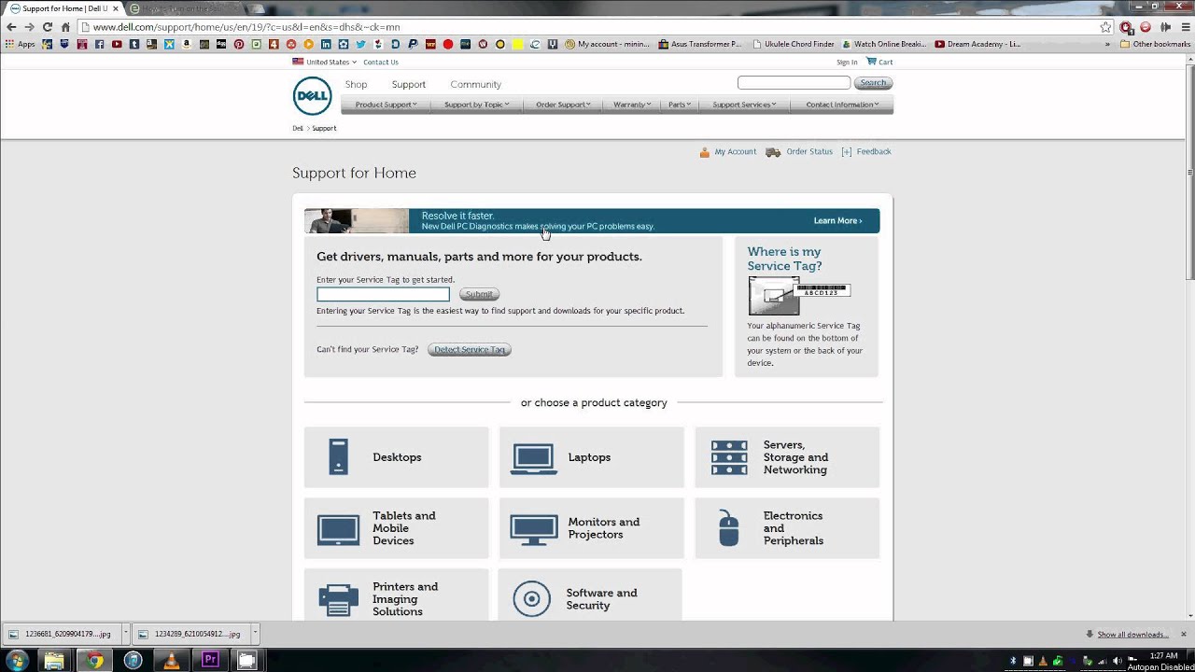The height and width of the screenshot is (672, 1195).
Task: Show the hidden bookmarks overflow chevron
Action: (x=1107, y=44)
